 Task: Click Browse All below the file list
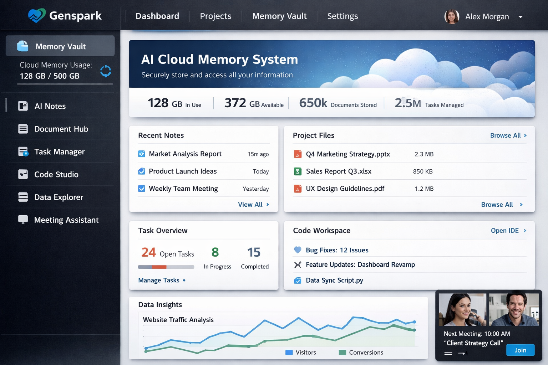click(x=497, y=205)
